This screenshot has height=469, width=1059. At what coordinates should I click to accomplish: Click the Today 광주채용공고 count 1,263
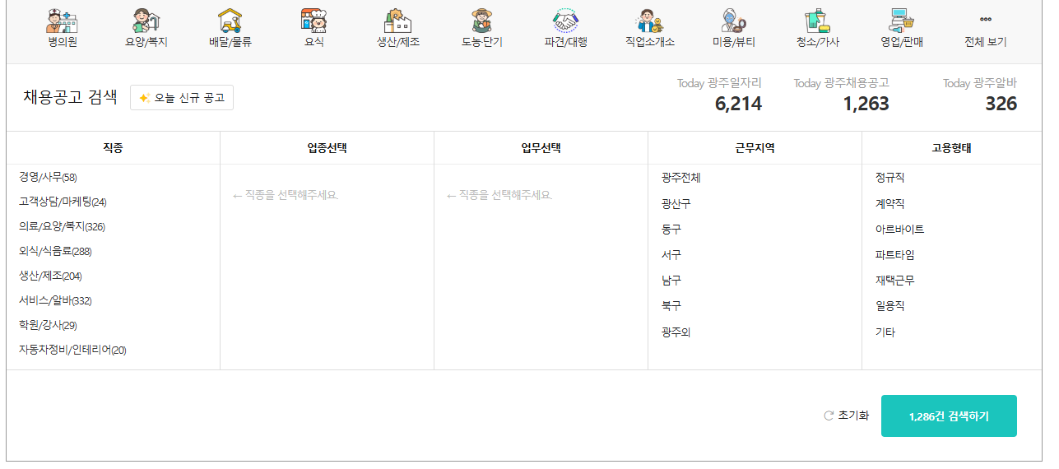point(866,104)
